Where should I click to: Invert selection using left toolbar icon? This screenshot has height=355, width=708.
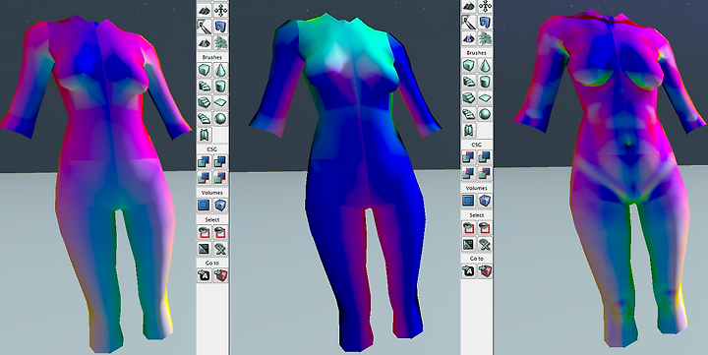pyautogui.click(x=205, y=249)
